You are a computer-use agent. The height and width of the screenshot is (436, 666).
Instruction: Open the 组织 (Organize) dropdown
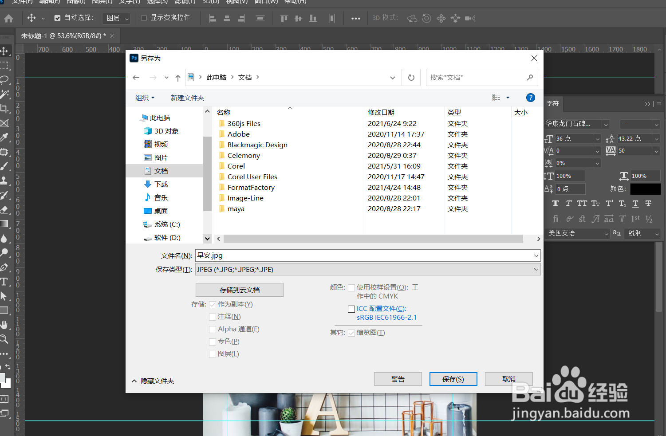click(x=145, y=98)
